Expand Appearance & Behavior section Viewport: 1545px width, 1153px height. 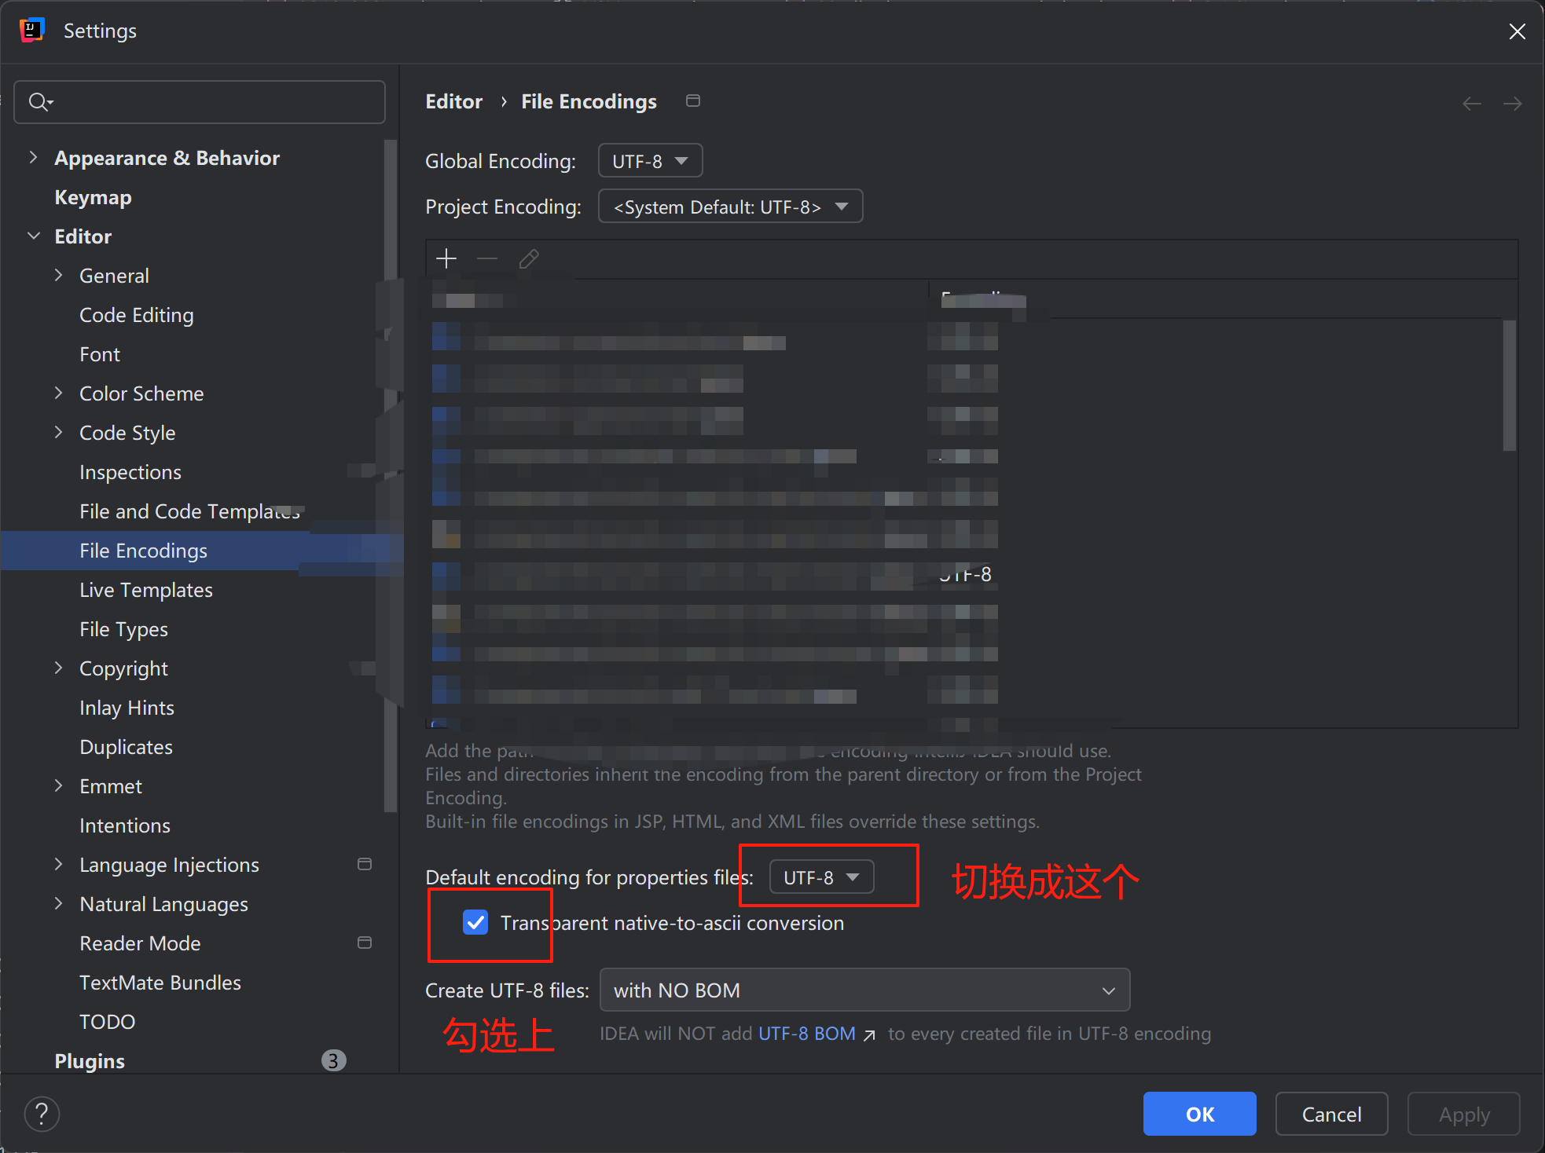pyautogui.click(x=33, y=157)
